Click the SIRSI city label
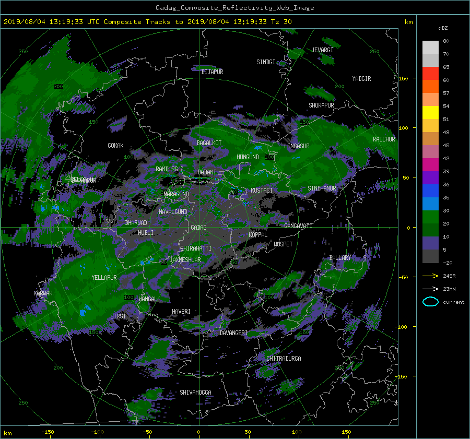The width and height of the screenshot is (470, 439). pos(118,316)
